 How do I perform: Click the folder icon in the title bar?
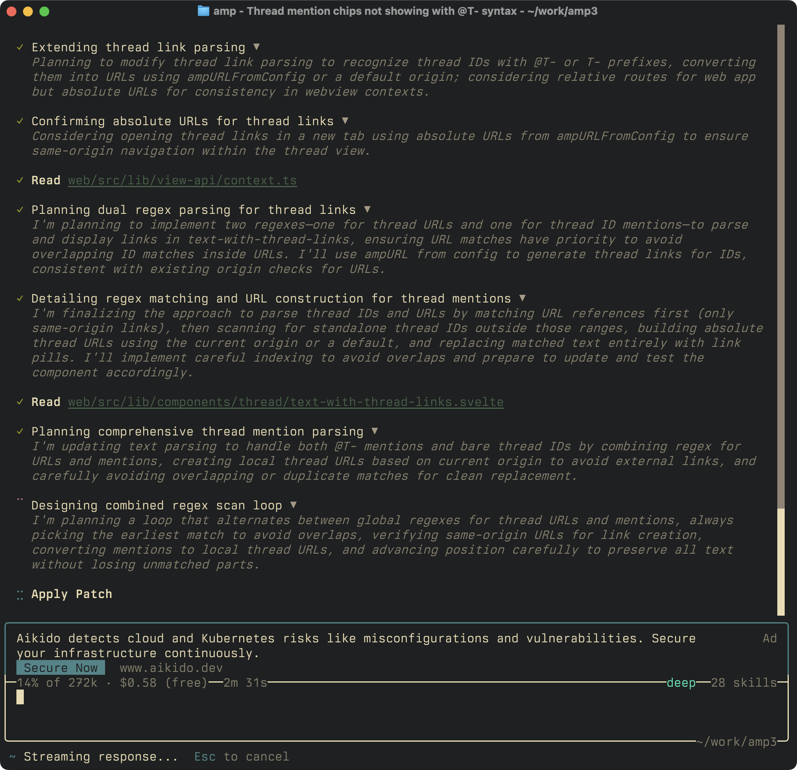pyautogui.click(x=203, y=11)
